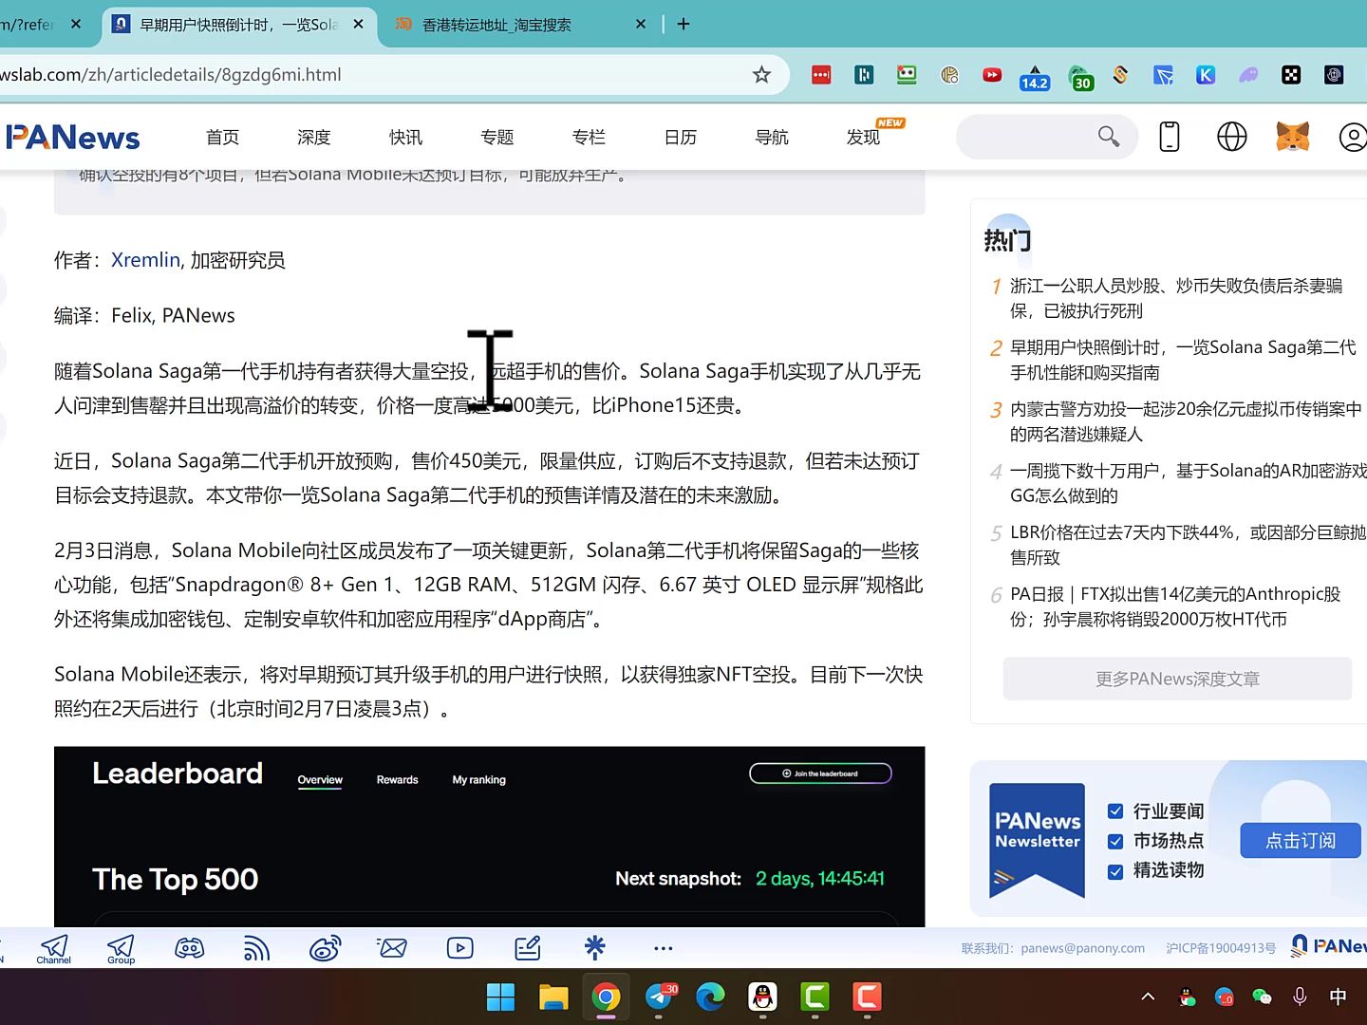Toggle the 精选读物 checkbox
Viewport: 1367px width, 1025px height.
click(1115, 871)
